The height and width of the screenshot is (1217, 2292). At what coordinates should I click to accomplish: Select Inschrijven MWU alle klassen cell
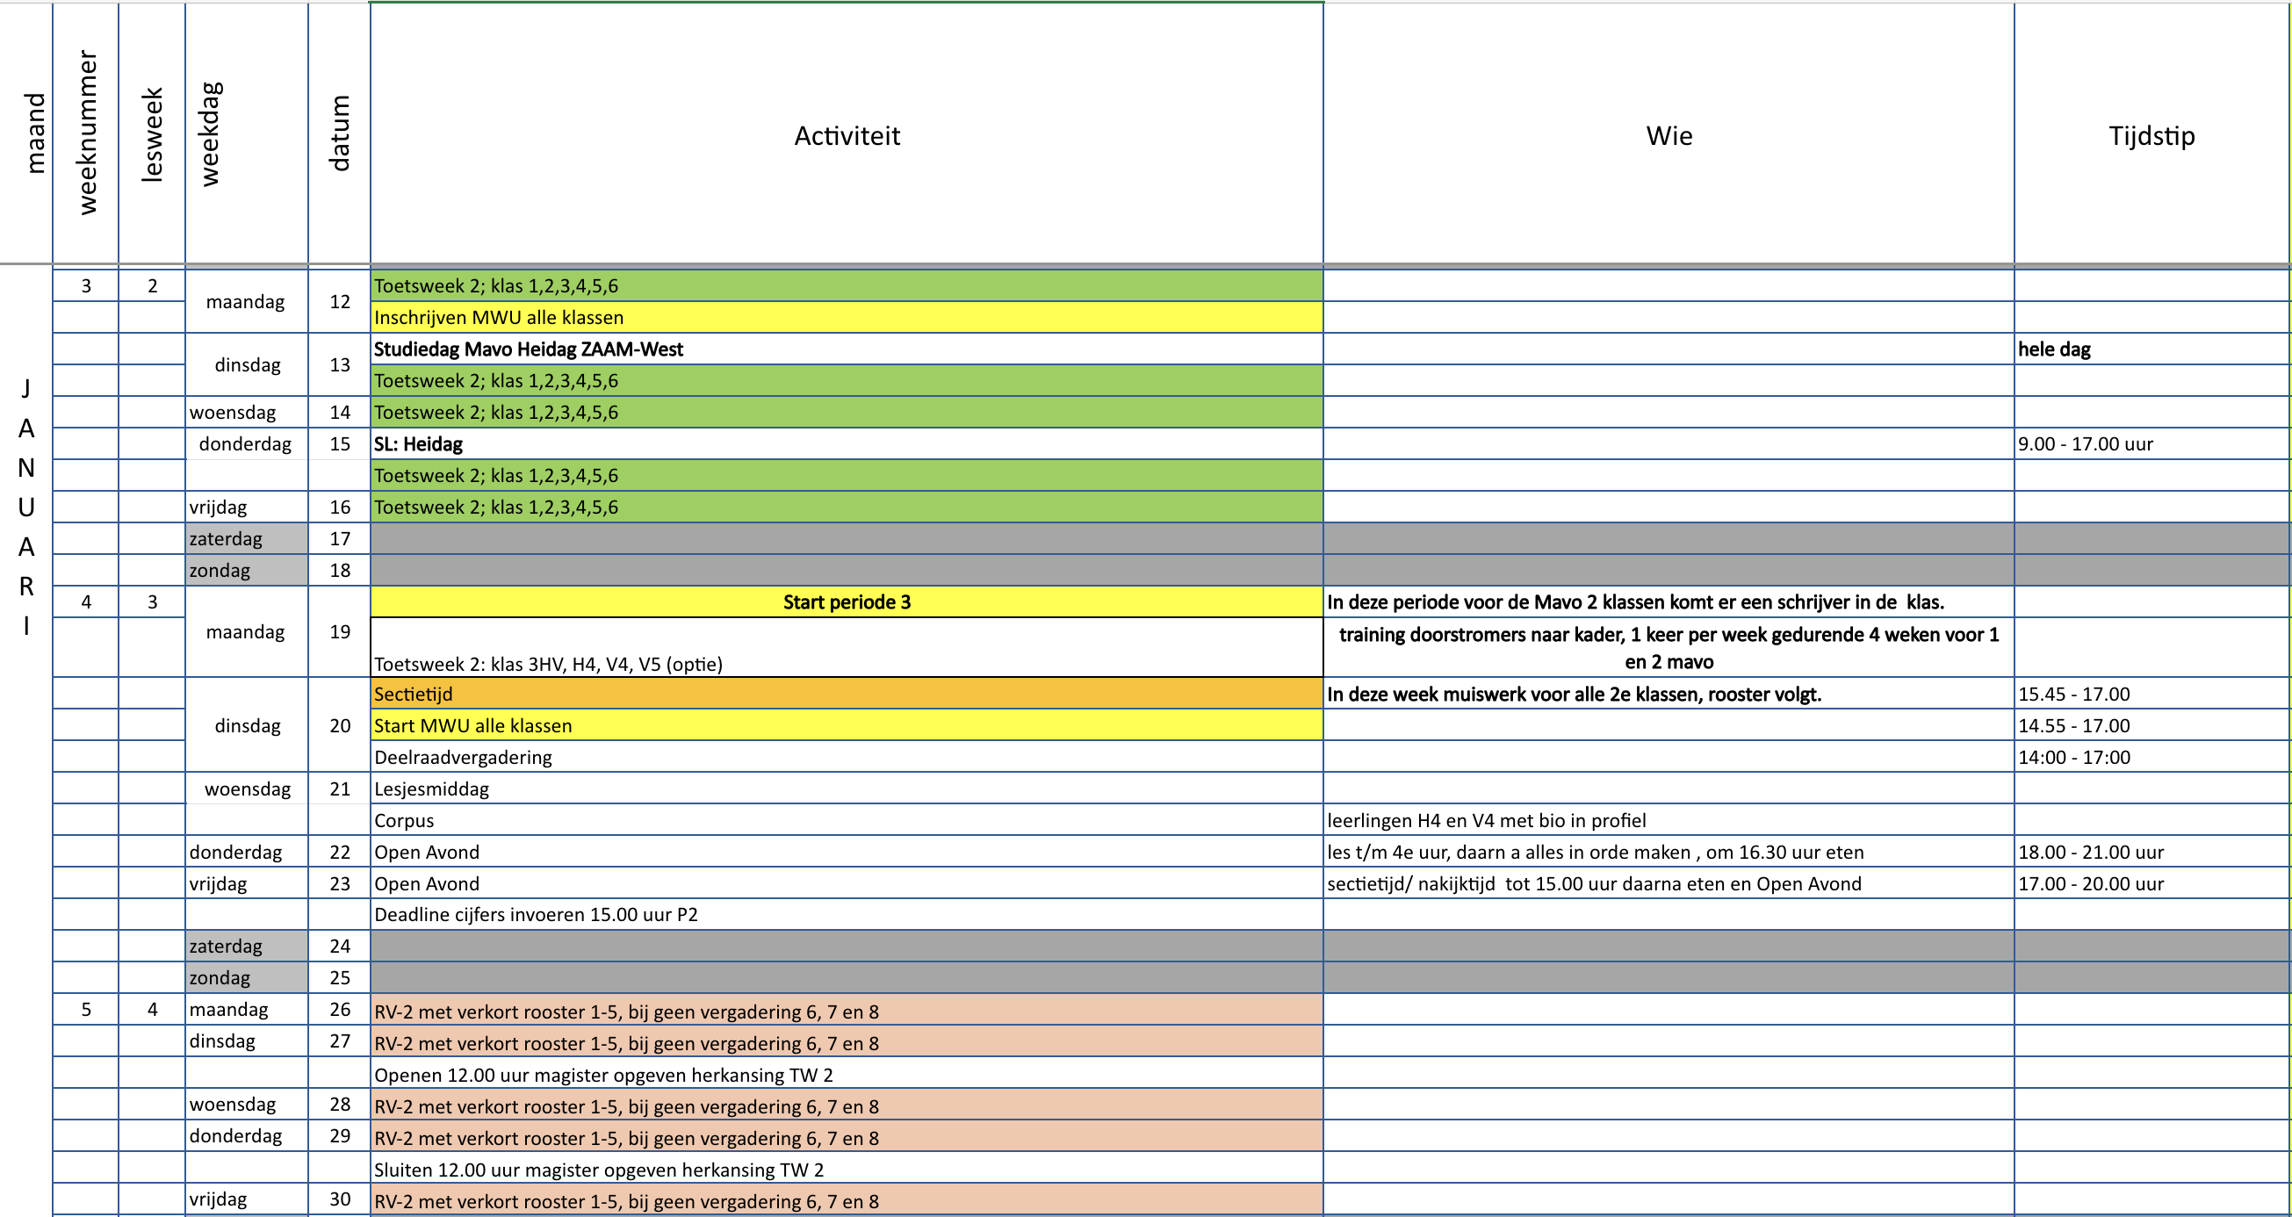tap(847, 318)
